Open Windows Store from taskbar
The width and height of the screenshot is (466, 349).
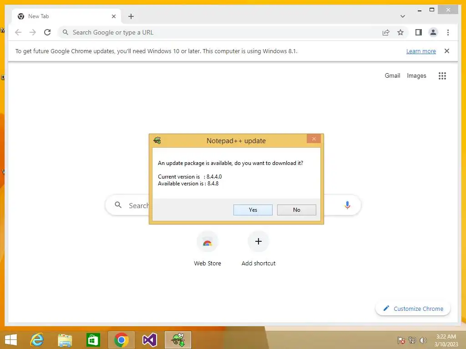coord(93,340)
